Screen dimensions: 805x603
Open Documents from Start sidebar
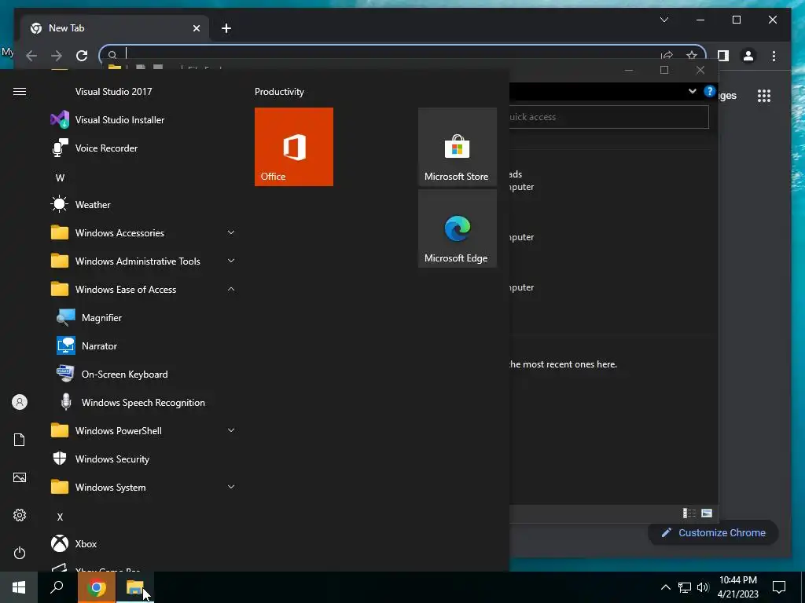point(20,440)
